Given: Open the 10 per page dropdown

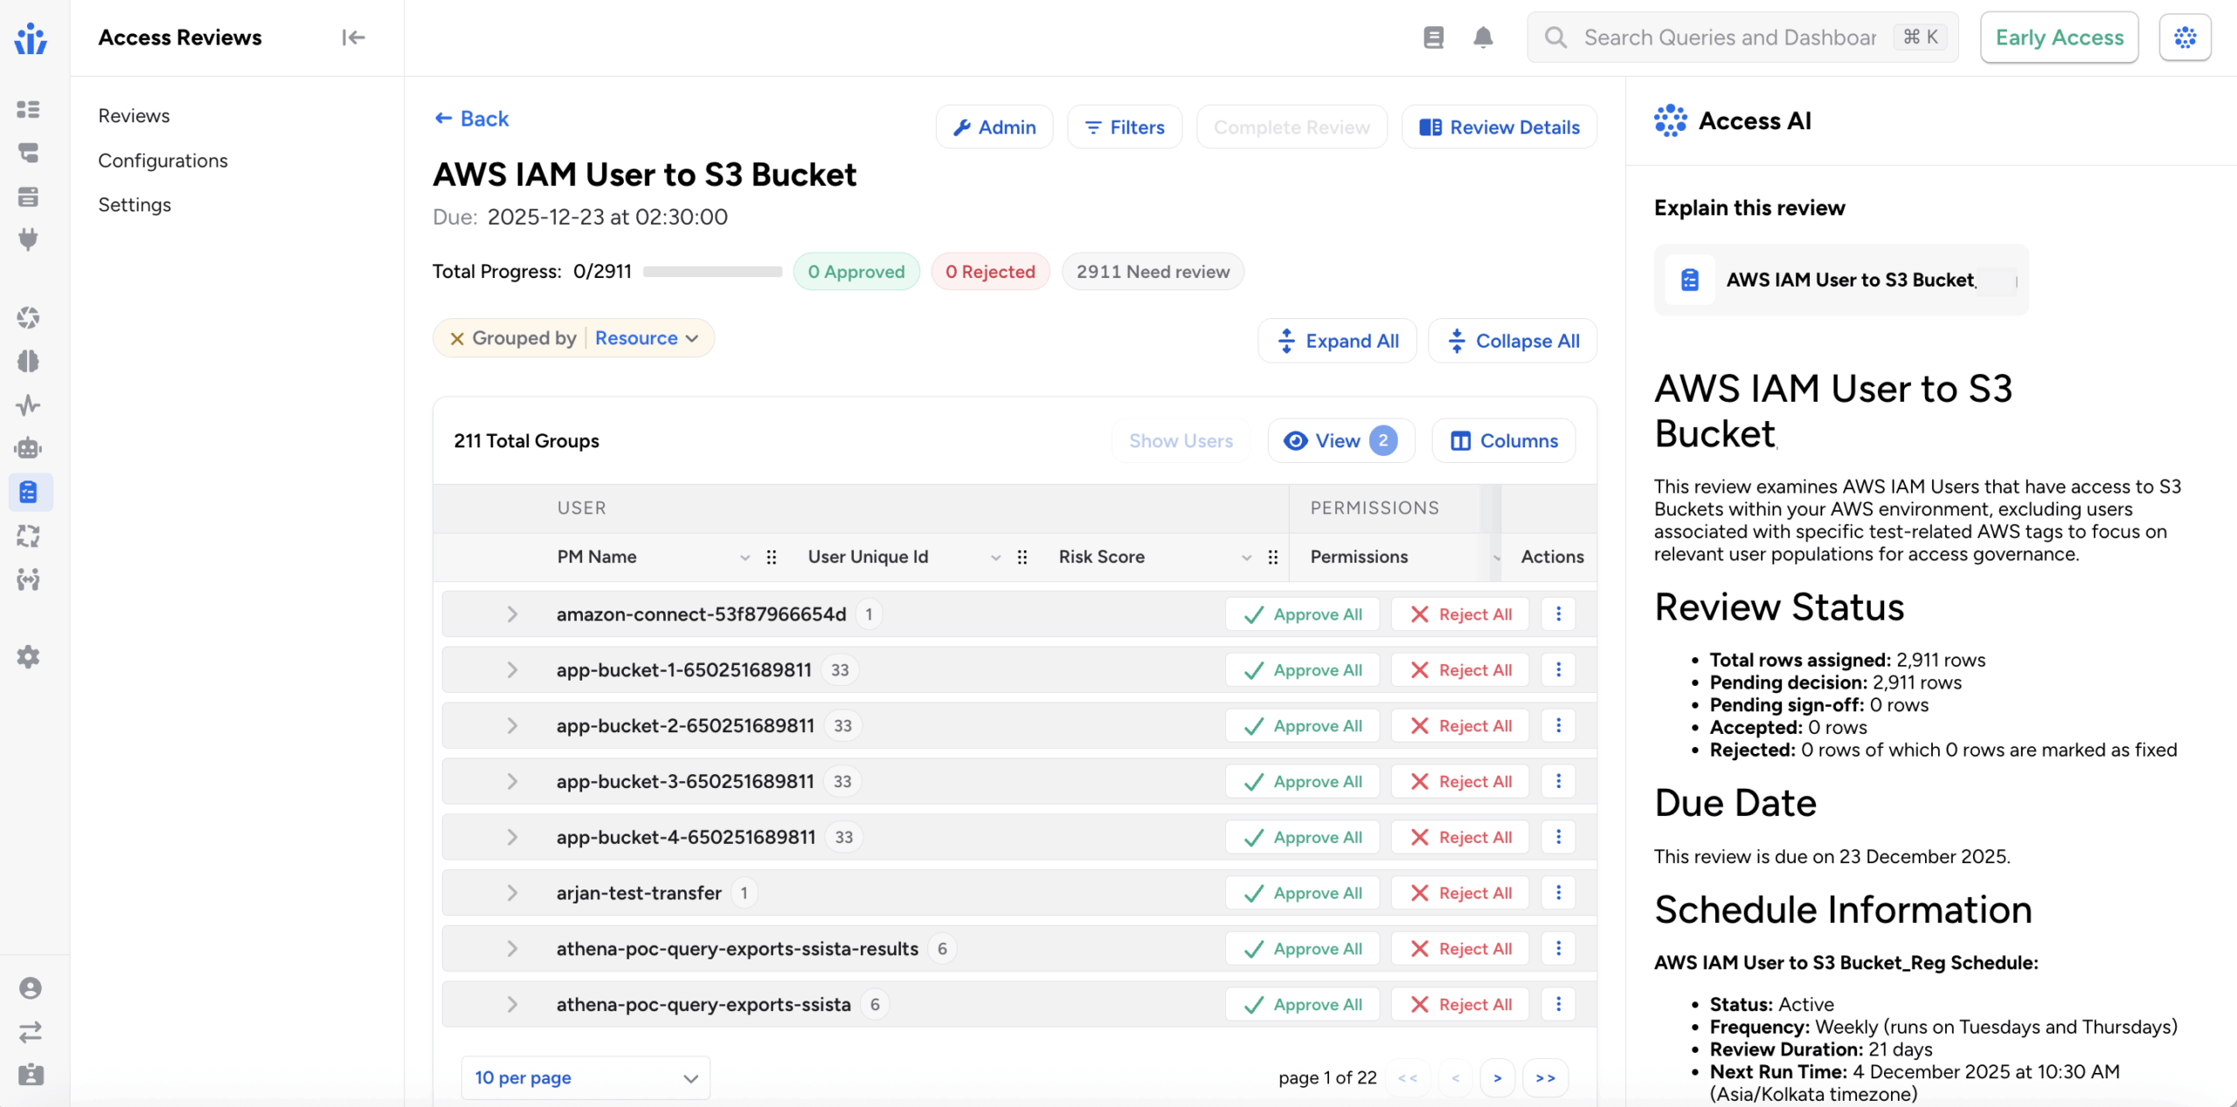Looking at the screenshot, I should click(x=585, y=1078).
